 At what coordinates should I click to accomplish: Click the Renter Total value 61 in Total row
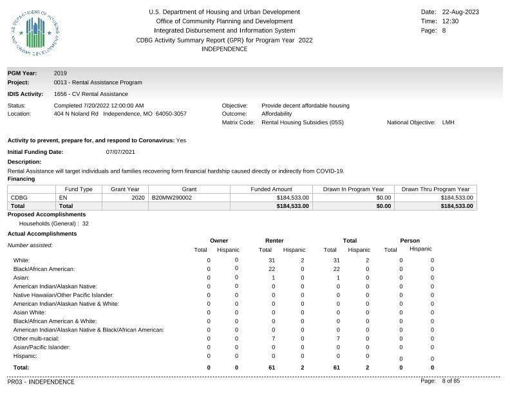click(272, 368)
